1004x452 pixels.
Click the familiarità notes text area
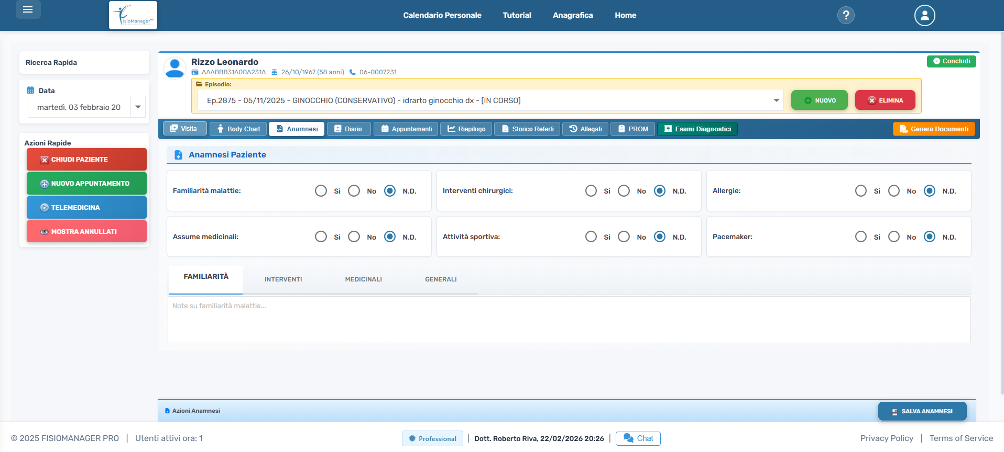point(569,320)
